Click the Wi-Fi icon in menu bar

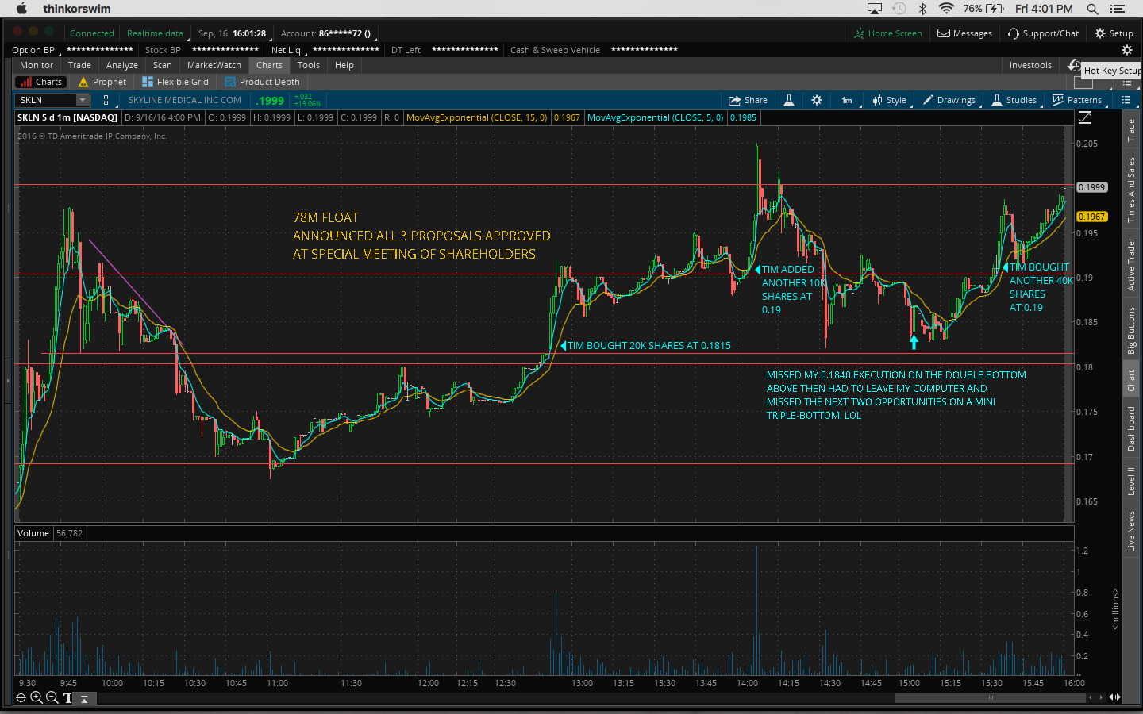pyautogui.click(x=946, y=9)
